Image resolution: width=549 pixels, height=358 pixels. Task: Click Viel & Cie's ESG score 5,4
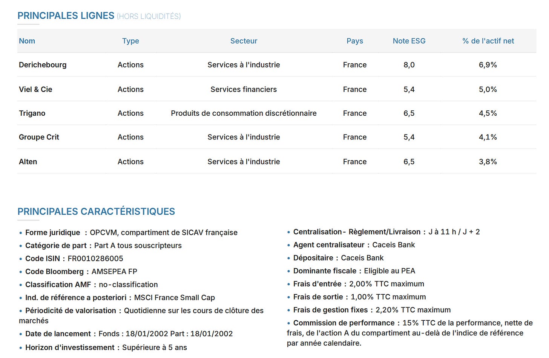click(409, 89)
